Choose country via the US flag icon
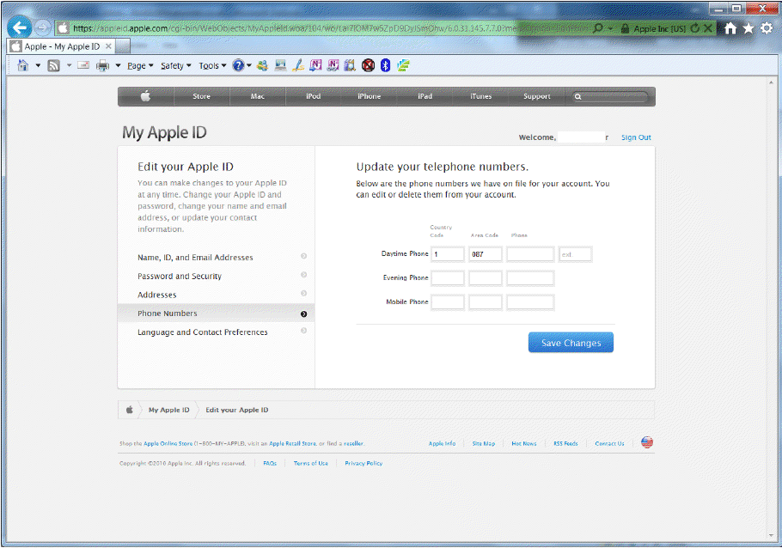Screen dimensions: 782x548 [647, 442]
